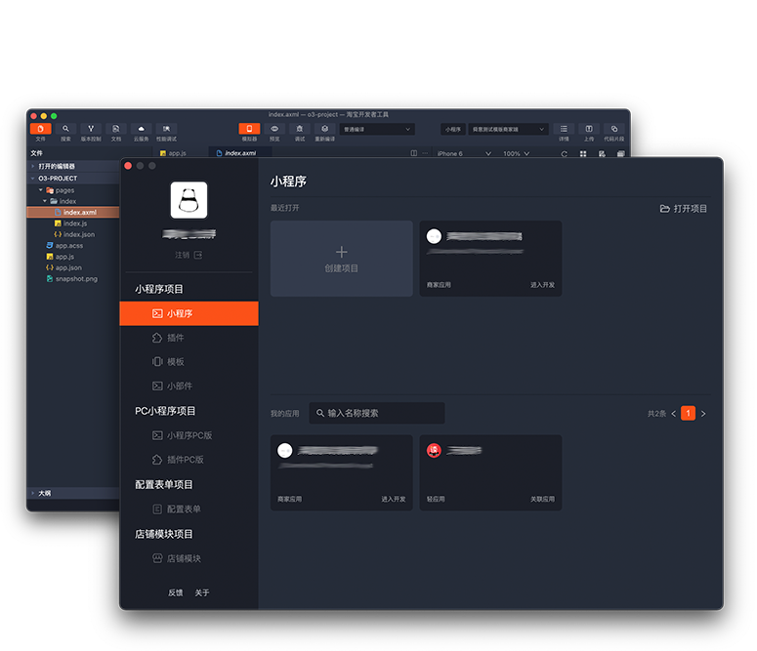757x651 pixels.
Task: Open the 普通编译 compile mode dropdown
Action: (x=377, y=129)
